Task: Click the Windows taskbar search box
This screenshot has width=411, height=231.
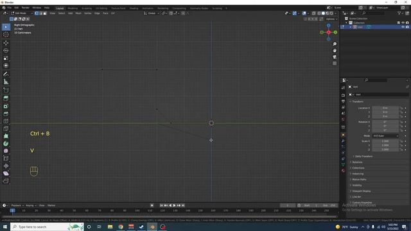Action: tap(47, 227)
